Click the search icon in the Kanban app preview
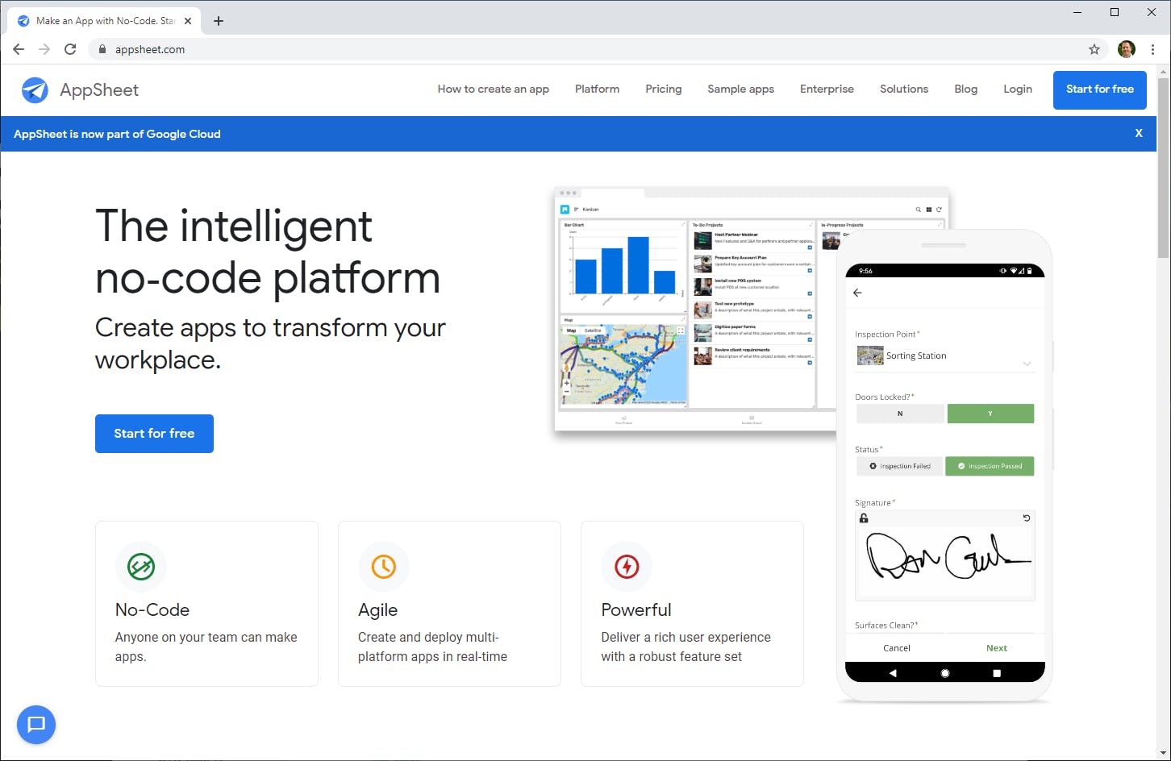Image resolution: width=1171 pixels, height=761 pixels. pyautogui.click(x=918, y=209)
